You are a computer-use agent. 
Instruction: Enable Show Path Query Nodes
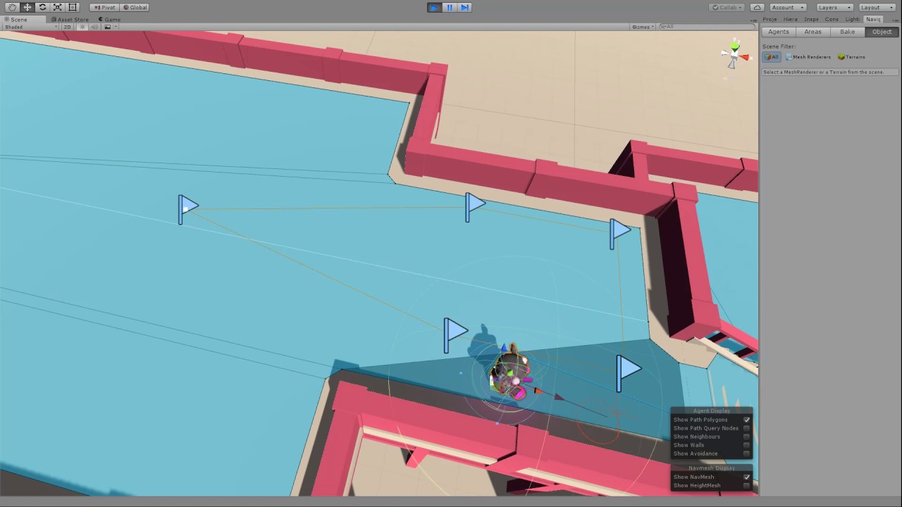746,428
